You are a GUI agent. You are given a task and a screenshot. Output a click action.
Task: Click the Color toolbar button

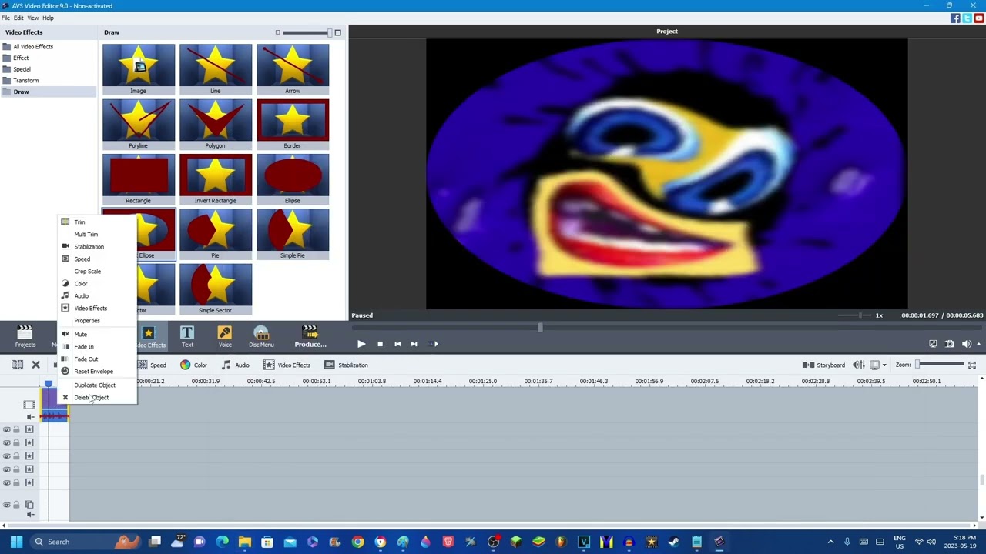pyautogui.click(x=194, y=365)
